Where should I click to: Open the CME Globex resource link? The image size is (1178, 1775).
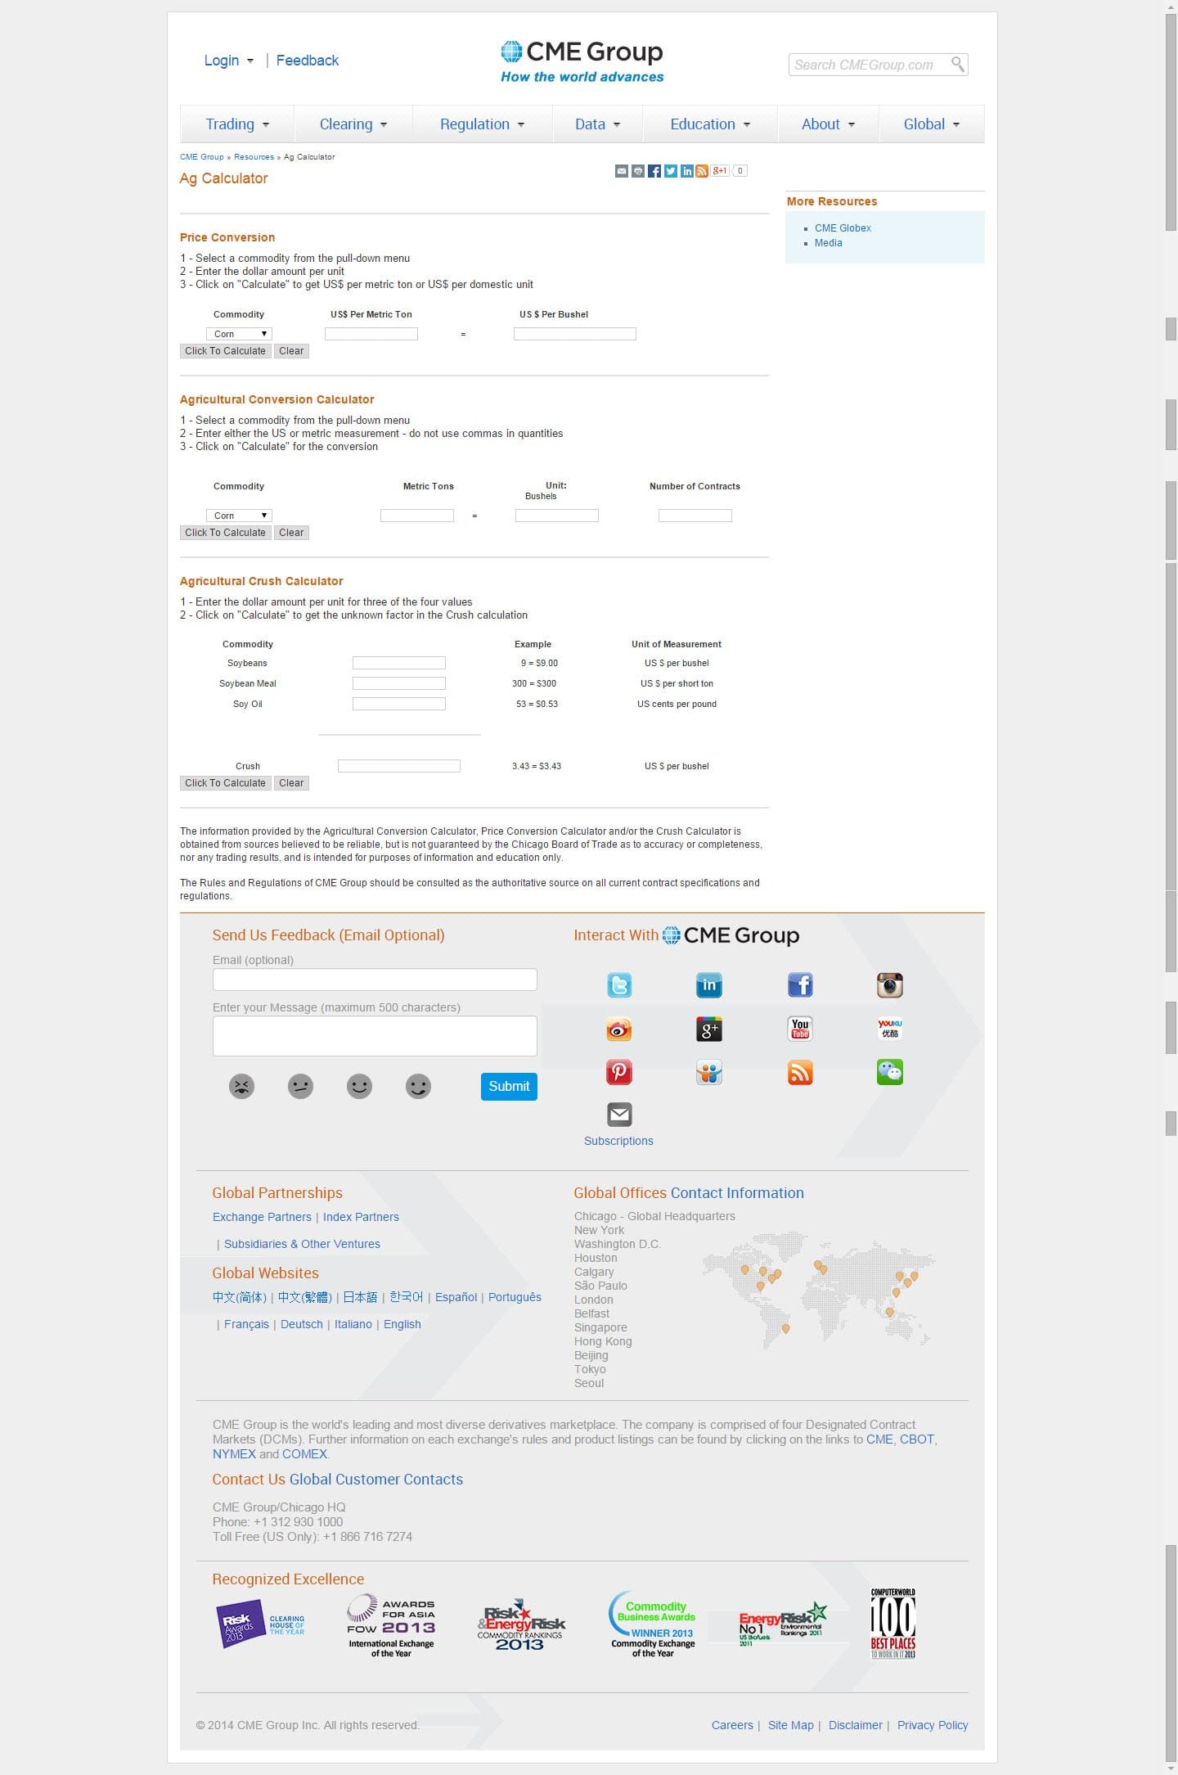(843, 228)
